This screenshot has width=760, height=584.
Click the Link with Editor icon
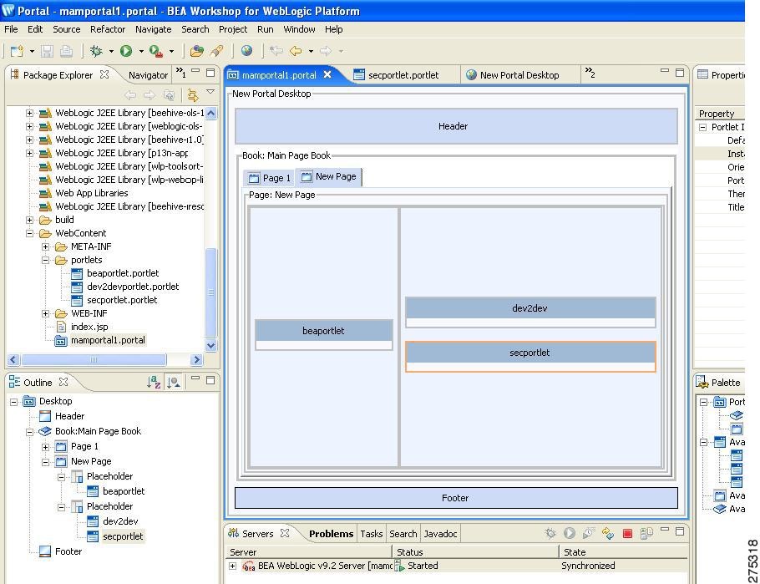point(193,95)
